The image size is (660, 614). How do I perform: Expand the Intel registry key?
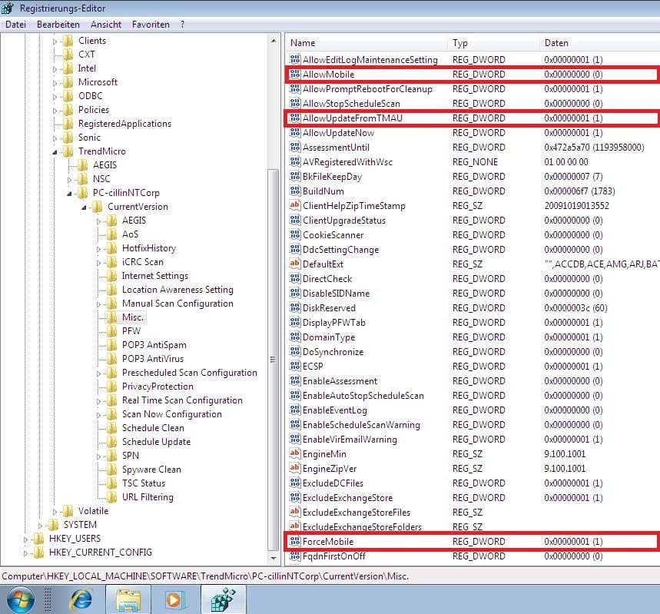[x=55, y=69]
